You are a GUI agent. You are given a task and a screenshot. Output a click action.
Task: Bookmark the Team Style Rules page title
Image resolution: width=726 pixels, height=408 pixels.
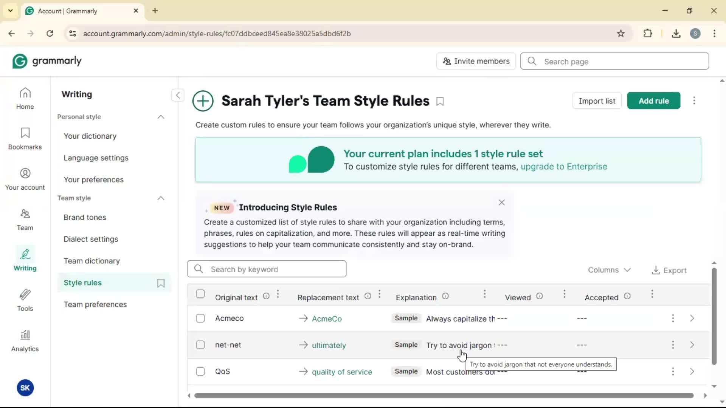click(x=440, y=101)
